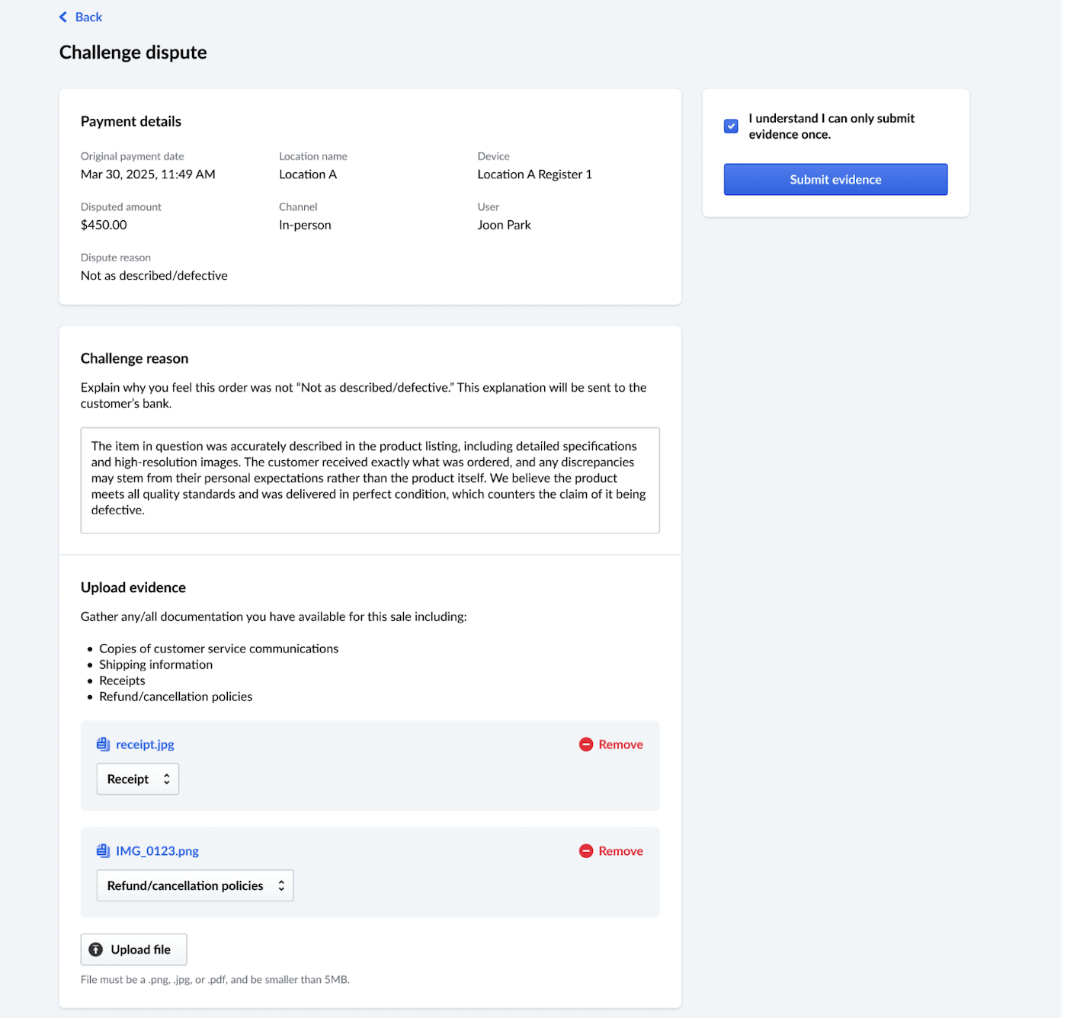The image size is (1067, 1018).
Task: Click the Submit evidence button
Action: 835,179
